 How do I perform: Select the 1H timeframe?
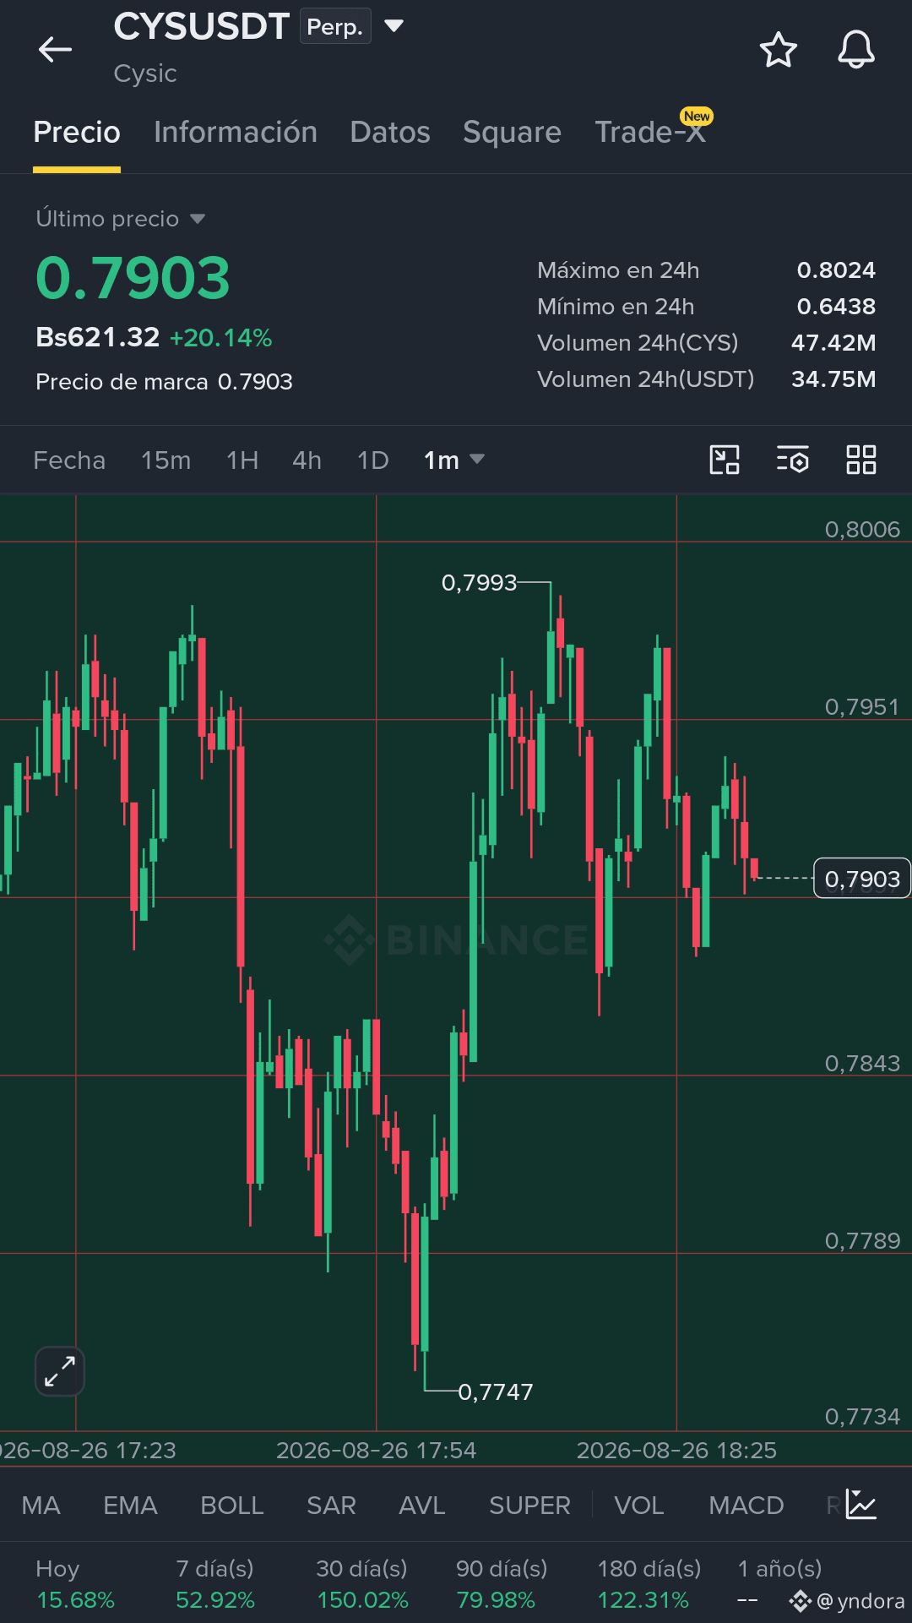(242, 460)
